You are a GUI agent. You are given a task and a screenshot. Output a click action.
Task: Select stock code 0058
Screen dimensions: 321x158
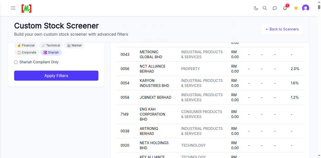[125, 97]
